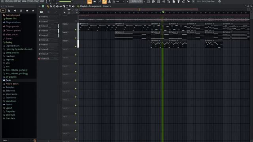
Task: Toggle the orange keyboard icon in top toolbar
Action: 90,2
